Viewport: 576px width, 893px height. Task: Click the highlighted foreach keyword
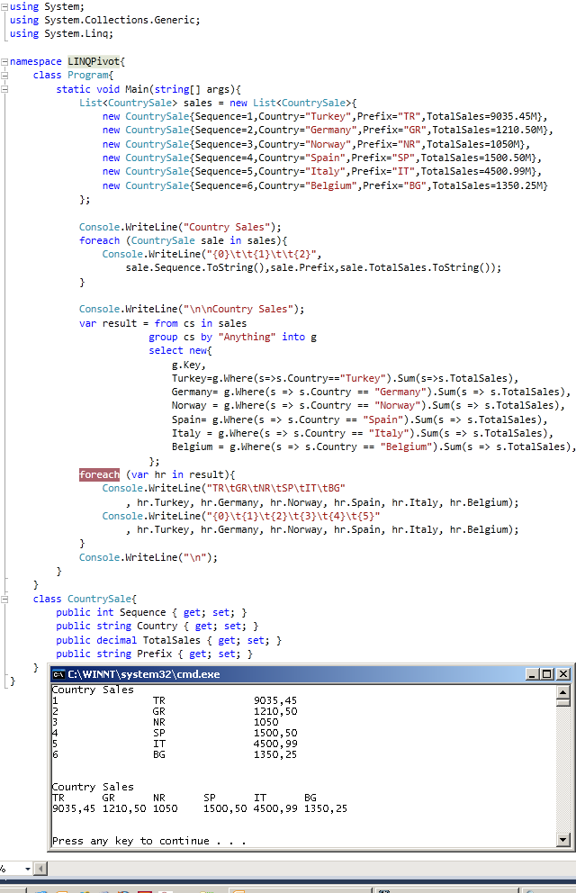tap(99, 474)
